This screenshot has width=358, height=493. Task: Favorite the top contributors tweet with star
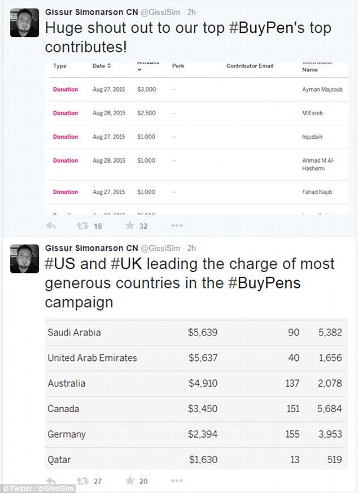[130, 225]
